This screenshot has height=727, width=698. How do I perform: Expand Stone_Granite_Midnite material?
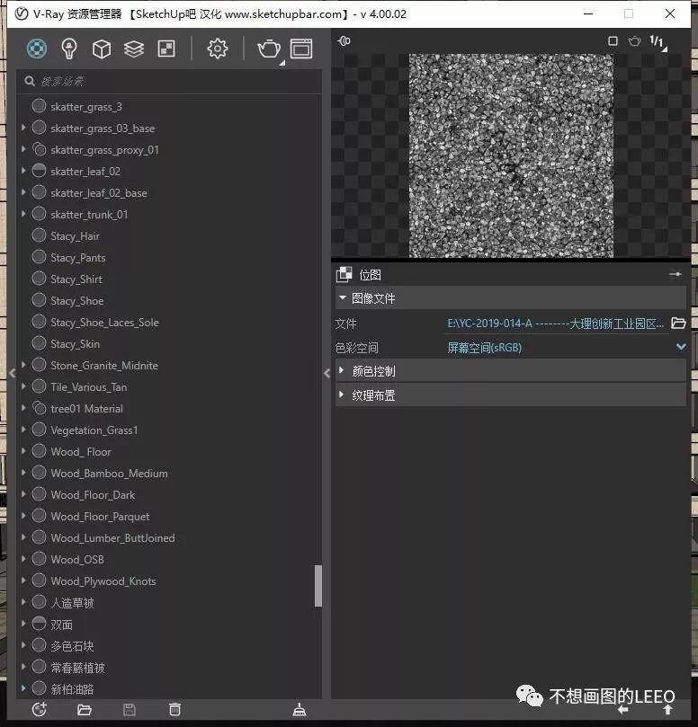click(x=23, y=365)
